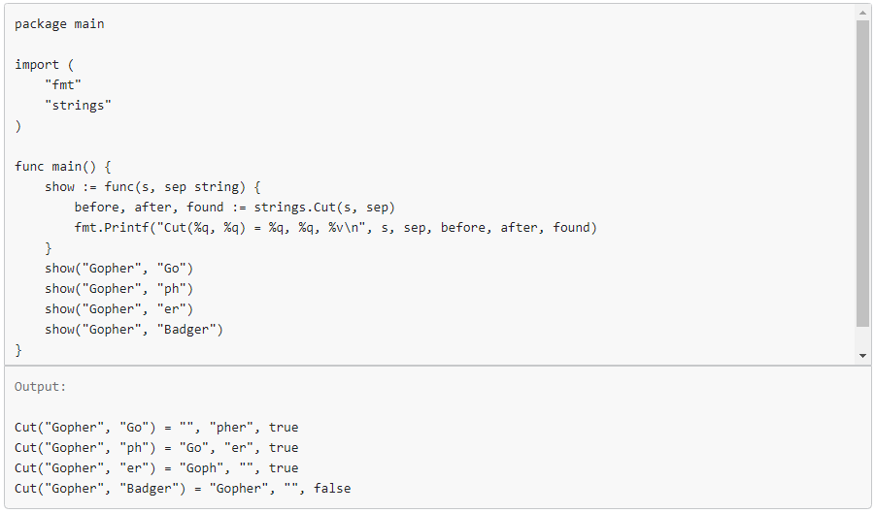The height and width of the screenshot is (513, 875).
Task: Click the Output: label
Action: coord(41,387)
